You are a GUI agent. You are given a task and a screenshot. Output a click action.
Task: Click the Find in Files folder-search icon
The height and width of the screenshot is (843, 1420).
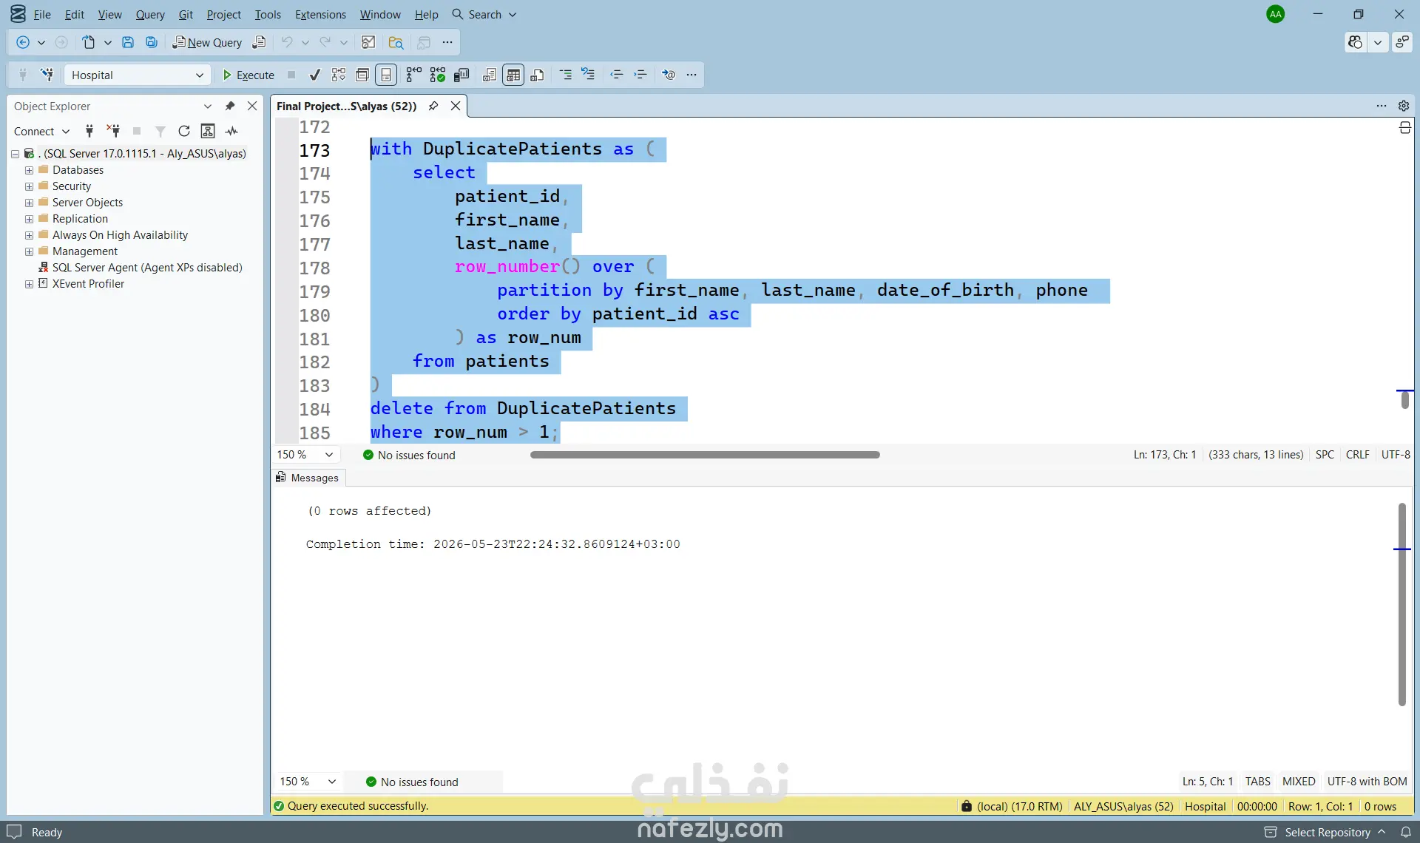396,43
